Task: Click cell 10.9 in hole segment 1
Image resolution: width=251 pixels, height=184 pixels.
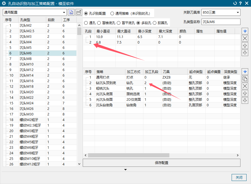Action: tap(105, 37)
